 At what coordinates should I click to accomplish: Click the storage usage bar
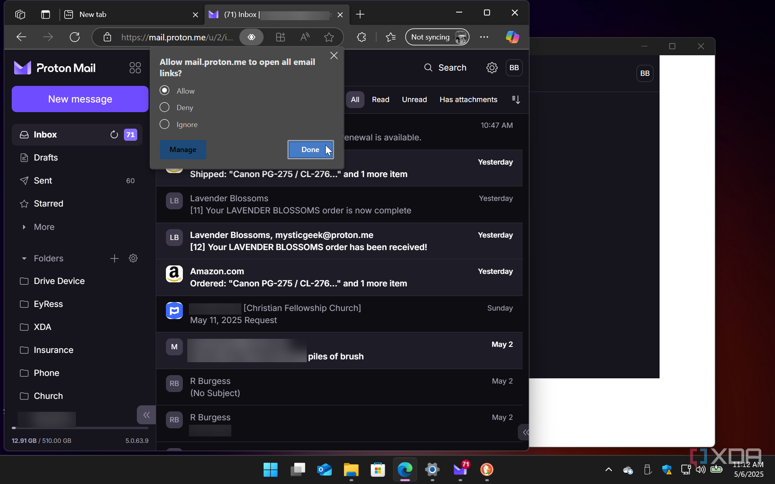tap(80, 428)
